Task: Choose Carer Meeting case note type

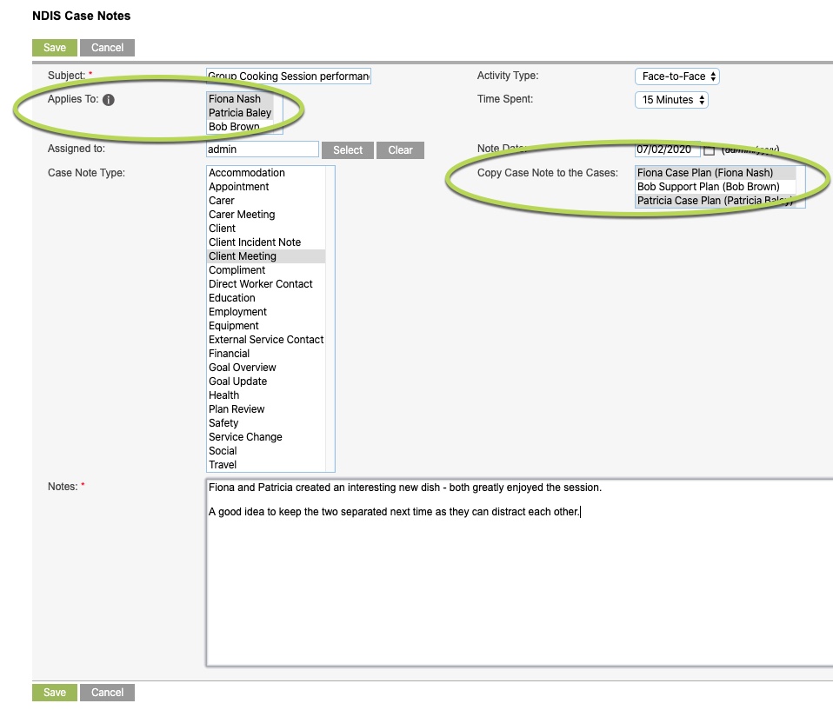Action: [266, 214]
